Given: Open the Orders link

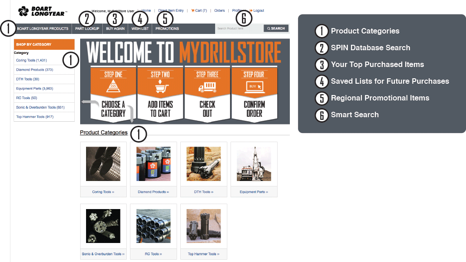Looking at the screenshot, I should pos(219,10).
